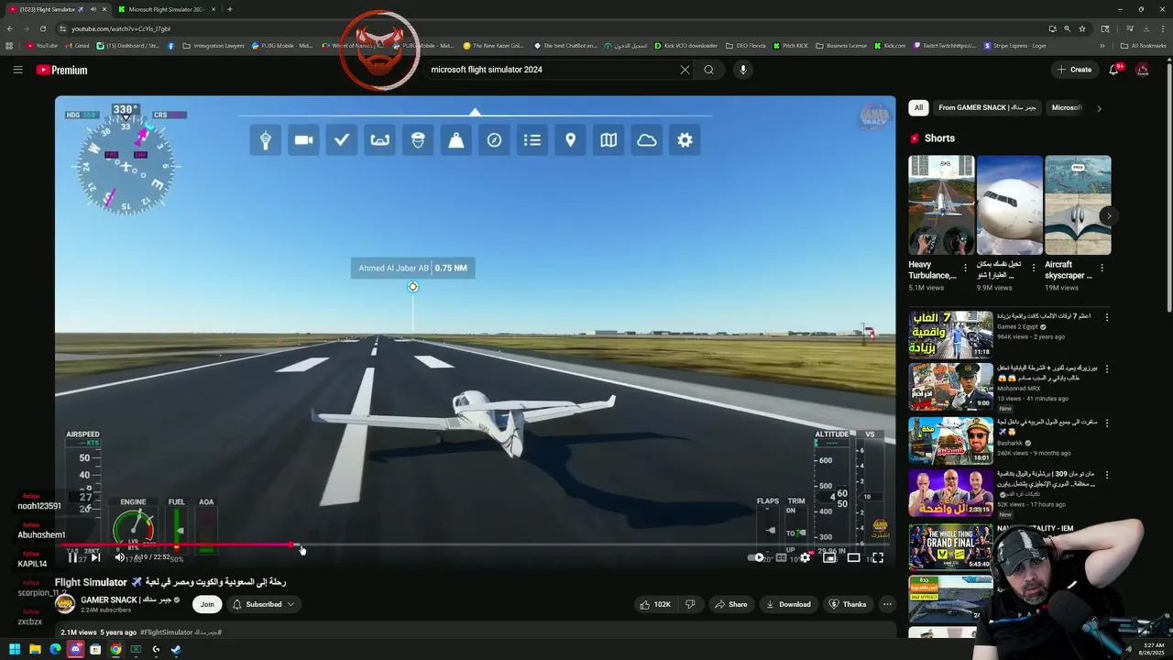Open the account avatar menu
Viewport: 1173px width, 660px height.
(1142, 70)
